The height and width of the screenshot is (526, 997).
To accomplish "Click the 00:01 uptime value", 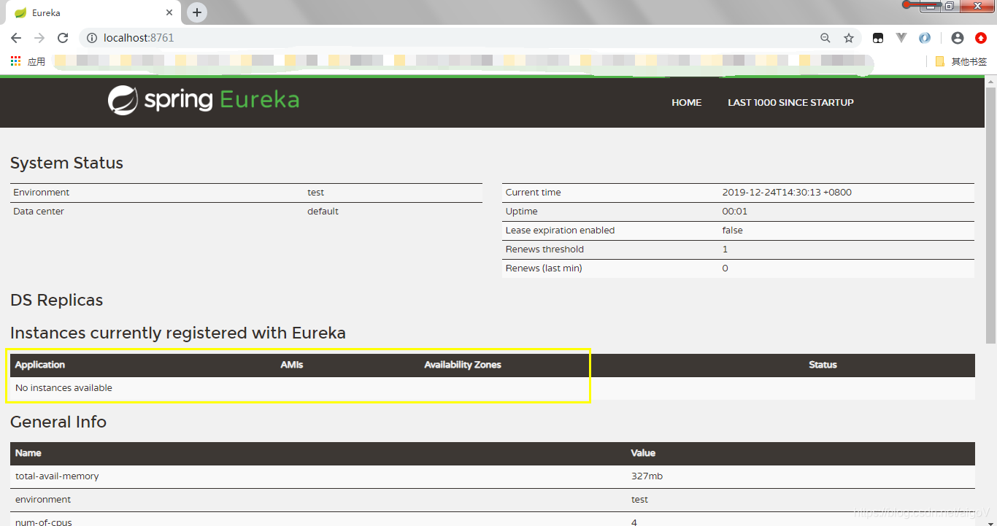I will [x=735, y=212].
